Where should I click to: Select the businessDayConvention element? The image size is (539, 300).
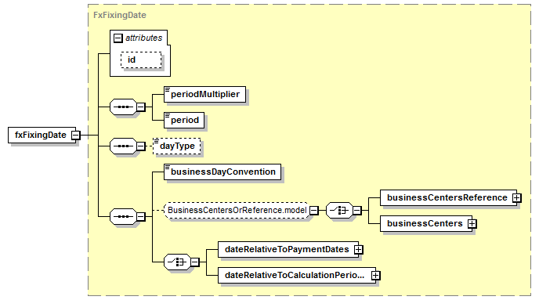(x=222, y=172)
